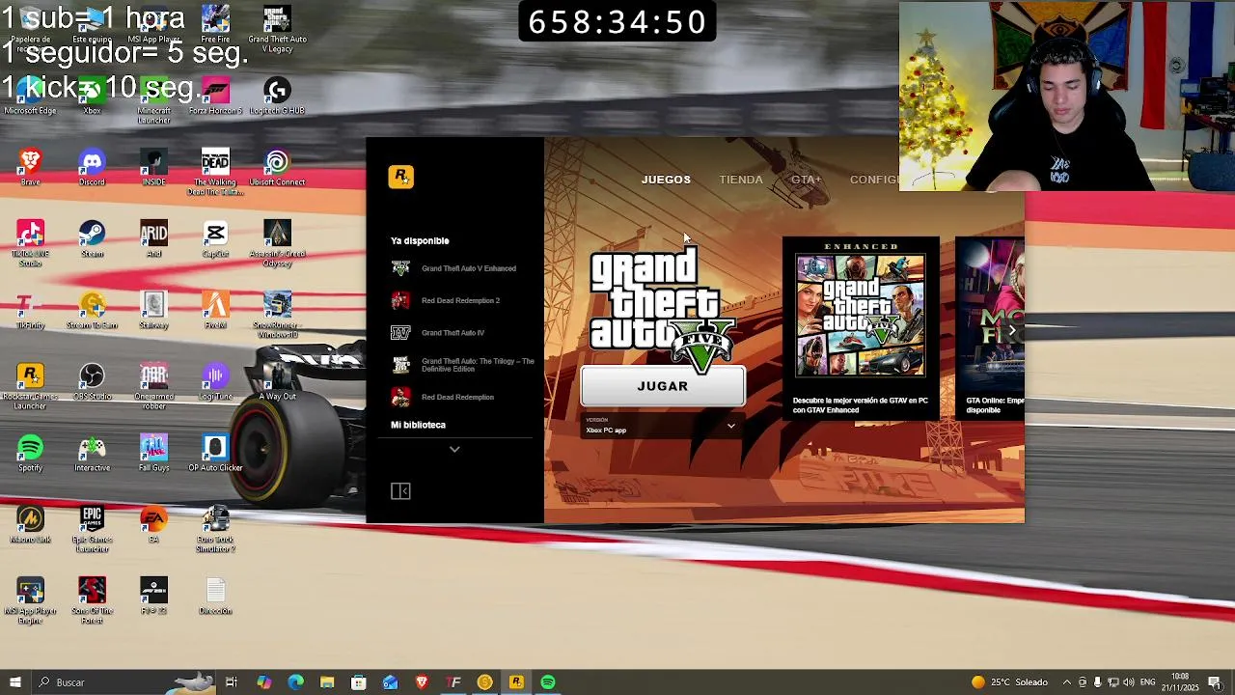This screenshot has height=695, width=1235.
Task: Open the Stairway desktop shortcut
Action: click(x=153, y=310)
